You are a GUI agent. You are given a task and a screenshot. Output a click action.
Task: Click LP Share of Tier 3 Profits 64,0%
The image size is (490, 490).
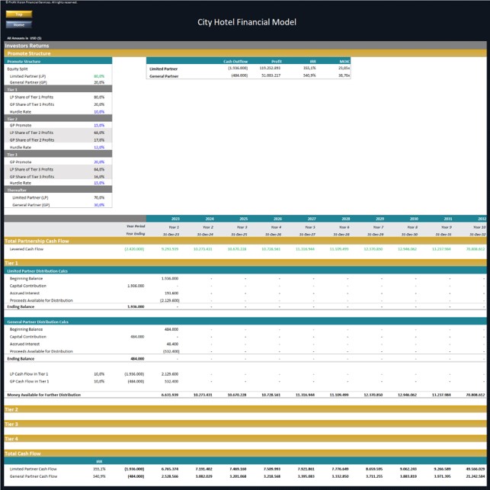click(x=99, y=169)
